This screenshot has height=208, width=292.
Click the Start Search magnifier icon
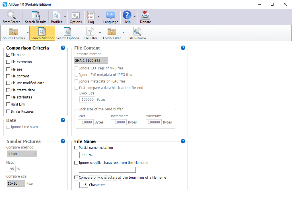[x=12, y=15]
